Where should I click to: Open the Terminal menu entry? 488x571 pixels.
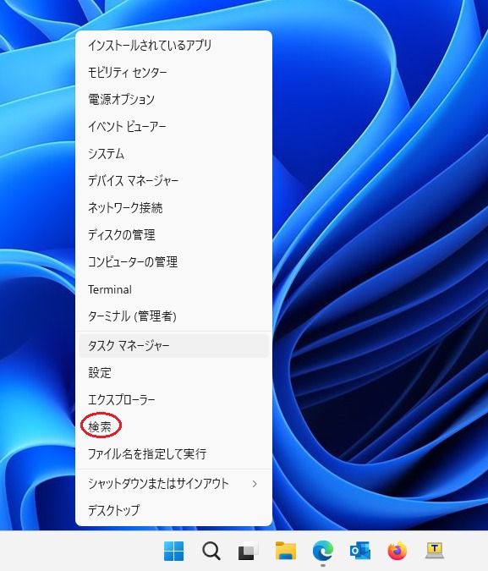173,289
